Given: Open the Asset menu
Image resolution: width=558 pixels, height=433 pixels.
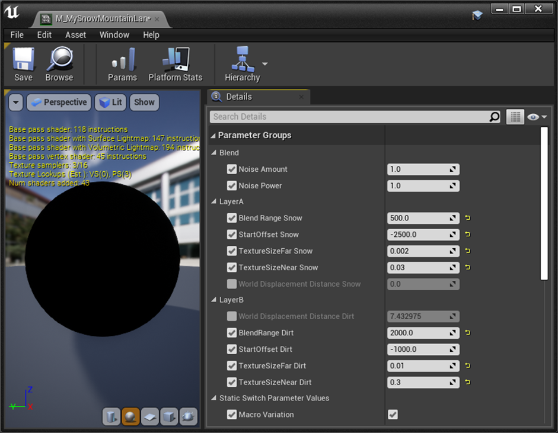Looking at the screenshot, I should 75,35.
